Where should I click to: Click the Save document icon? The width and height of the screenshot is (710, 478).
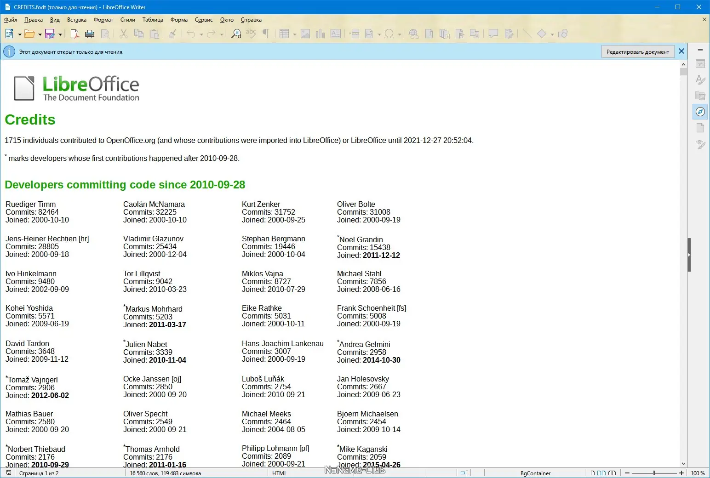(x=50, y=34)
